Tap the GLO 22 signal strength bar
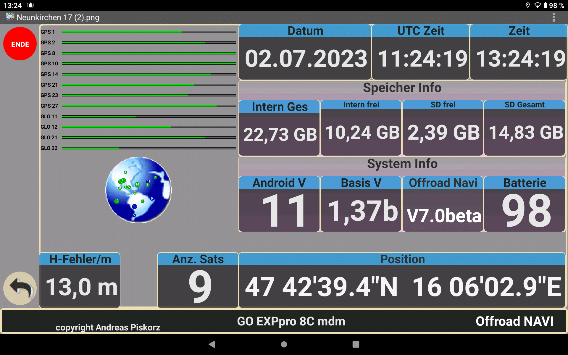Image resolution: width=568 pixels, height=355 pixels. 149,148
